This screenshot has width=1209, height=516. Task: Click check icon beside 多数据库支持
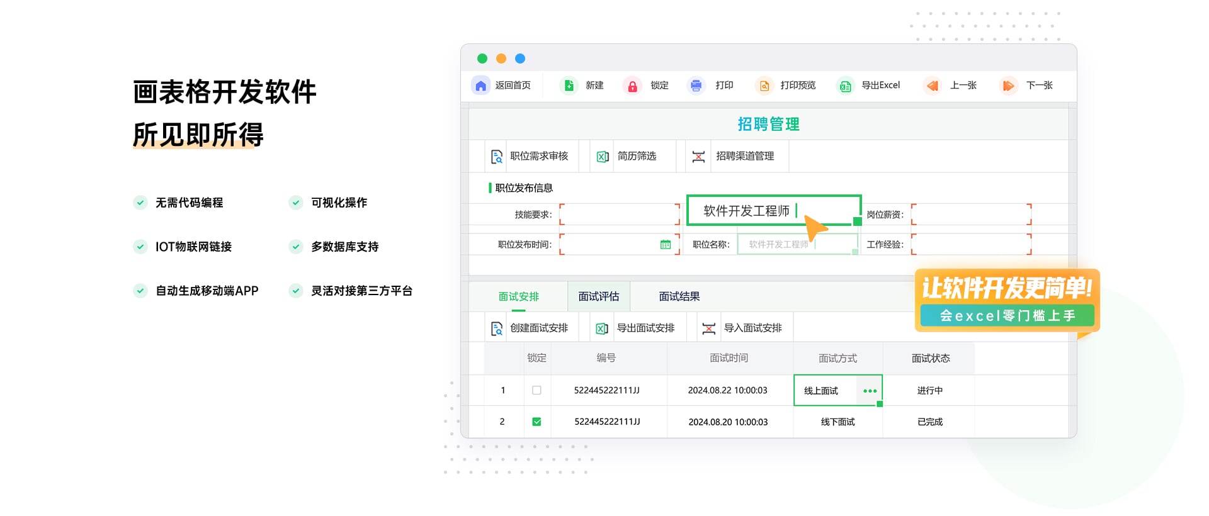click(x=296, y=247)
